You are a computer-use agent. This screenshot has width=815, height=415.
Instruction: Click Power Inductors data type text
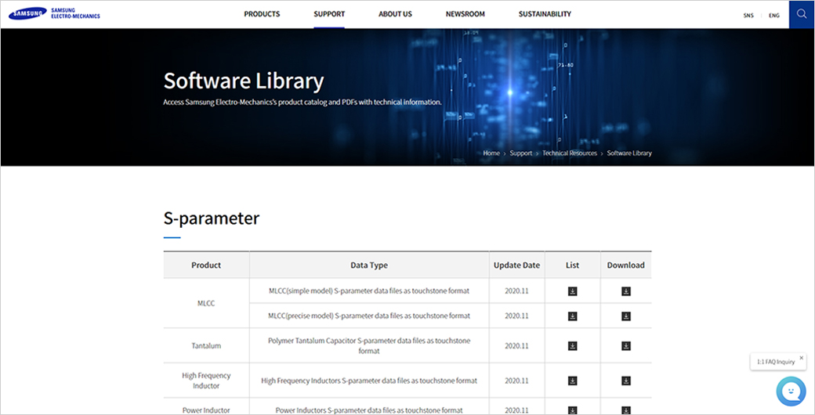point(369,410)
